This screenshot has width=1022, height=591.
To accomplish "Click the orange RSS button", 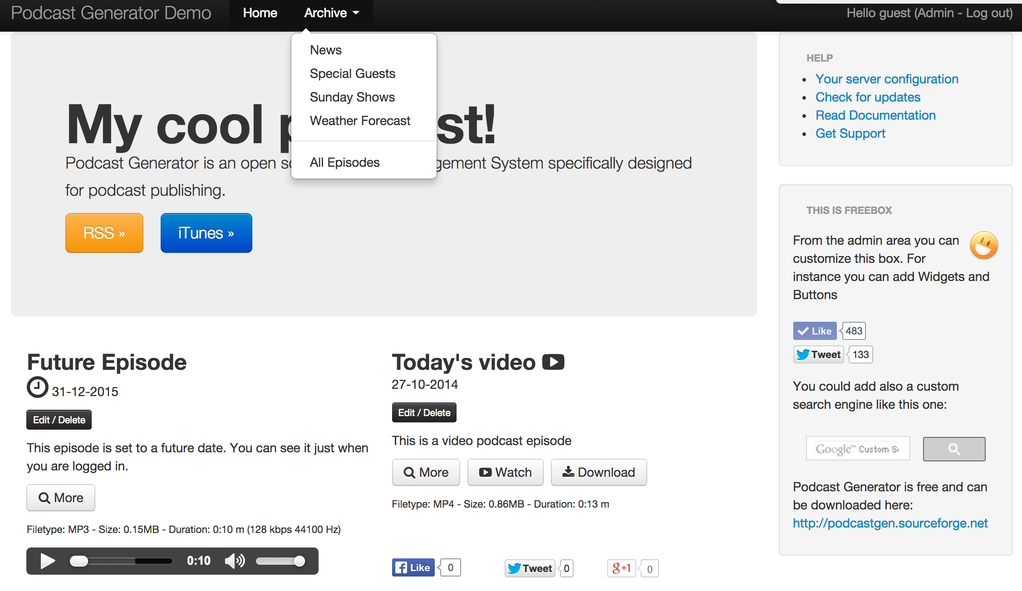I will tap(104, 233).
